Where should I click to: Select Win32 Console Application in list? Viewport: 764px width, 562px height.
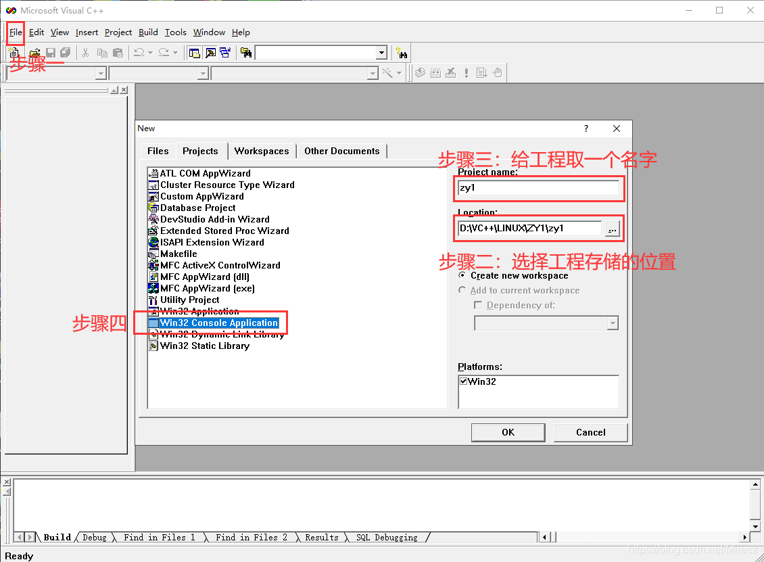coord(219,323)
